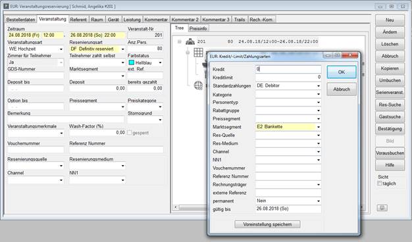412x242 pixels.
Task: Click the cyan Farbstatus color swatch
Action: coord(132,62)
